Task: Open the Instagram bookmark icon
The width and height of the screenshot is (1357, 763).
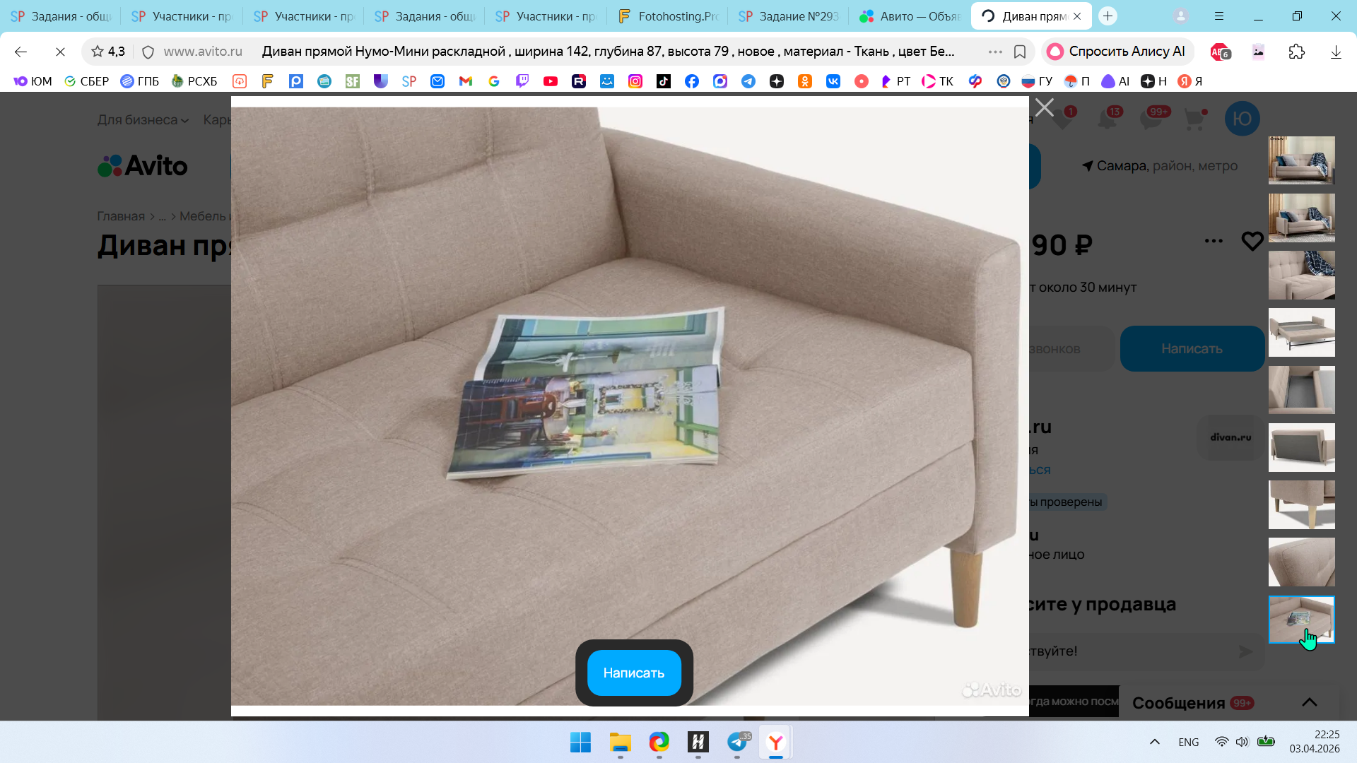Action: click(x=635, y=81)
